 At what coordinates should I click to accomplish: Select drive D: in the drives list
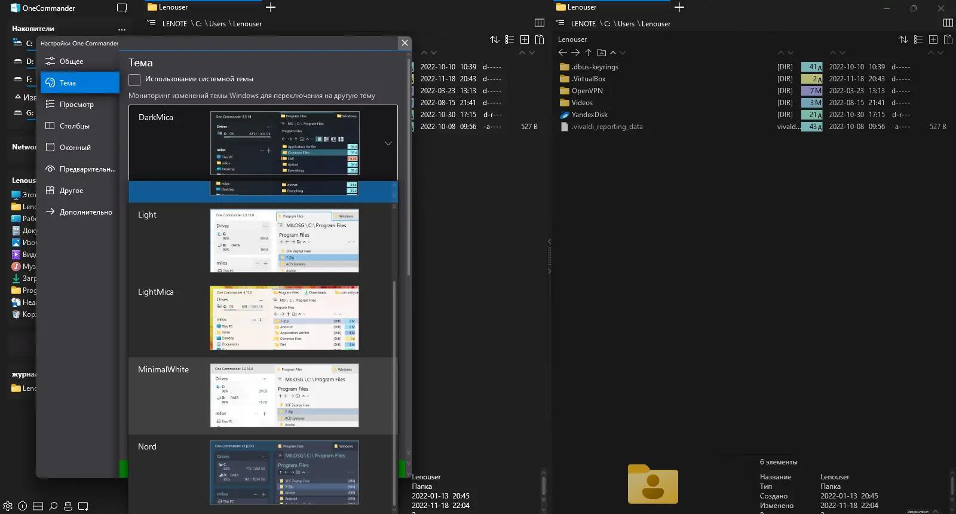click(x=24, y=62)
